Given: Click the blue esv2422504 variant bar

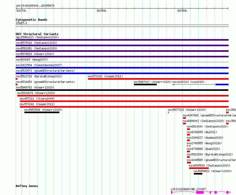Looking at the screenshot, I should (x=122, y=68).
